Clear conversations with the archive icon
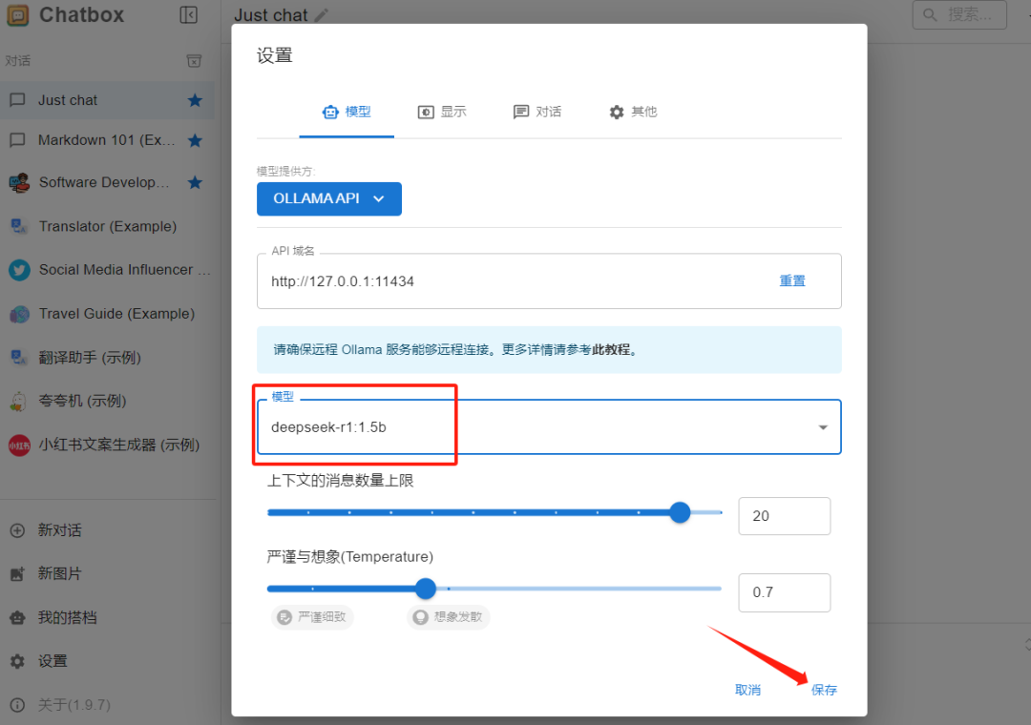The image size is (1031, 725). pos(194,61)
